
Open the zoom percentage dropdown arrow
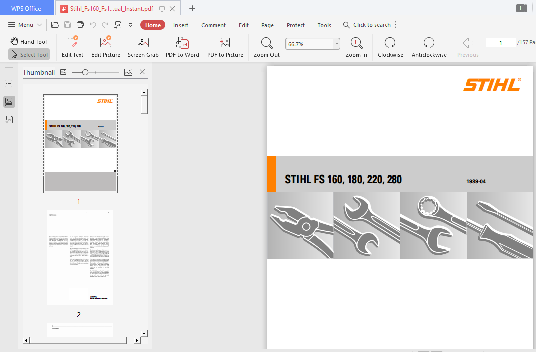click(x=337, y=44)
